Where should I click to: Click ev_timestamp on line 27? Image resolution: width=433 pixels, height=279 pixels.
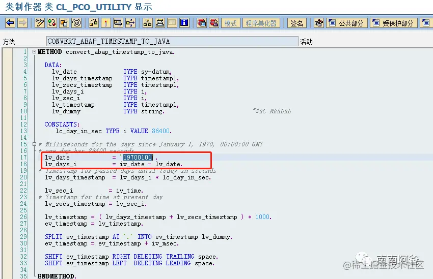66,224
